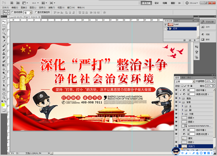This screenshot has height=156, width=217.
Task: Select the Horizontal Type tool
Action: (x=4, y=81)
